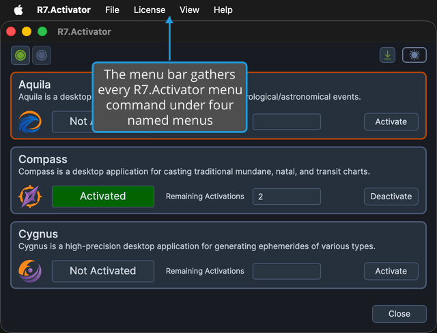This screenshot has height=333, width=437.
Task: Activate the Aquila application
Action: pyautogui.click(x=391, y=121)
